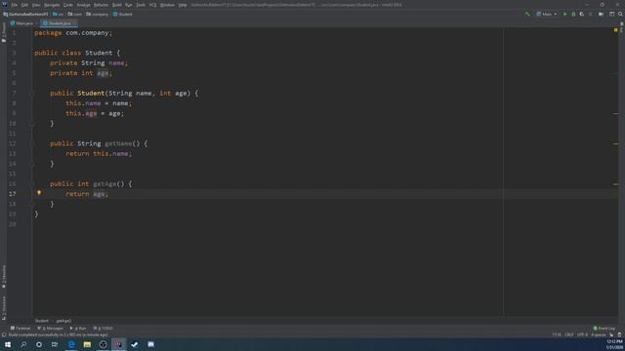Viewport: 625px width, 351px height.
Task: Open the Code menu
Action: point(68,5)
